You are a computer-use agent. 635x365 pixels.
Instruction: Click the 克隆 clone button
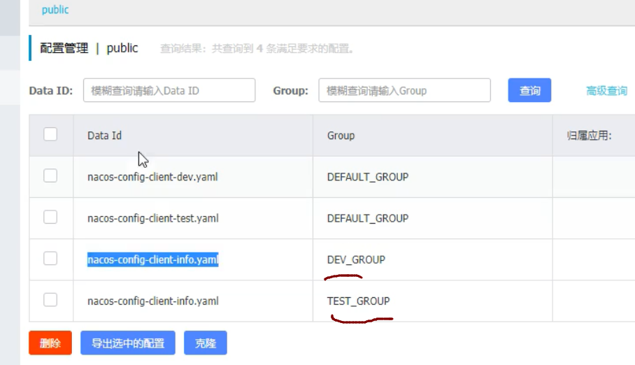[206, 343]
